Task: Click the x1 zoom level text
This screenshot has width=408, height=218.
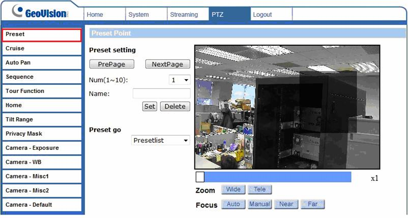Action: (374, 178)
